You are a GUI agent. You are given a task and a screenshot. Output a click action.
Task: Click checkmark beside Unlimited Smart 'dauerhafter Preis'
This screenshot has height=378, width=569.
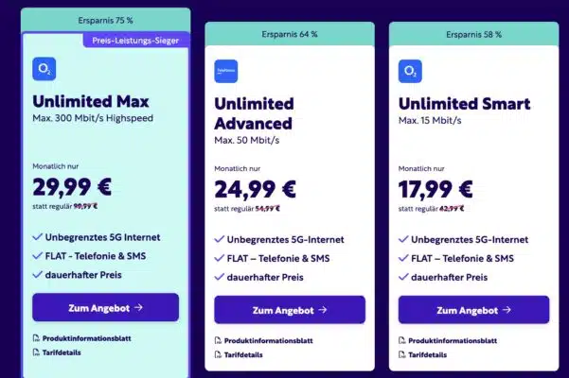pos(403,277)
